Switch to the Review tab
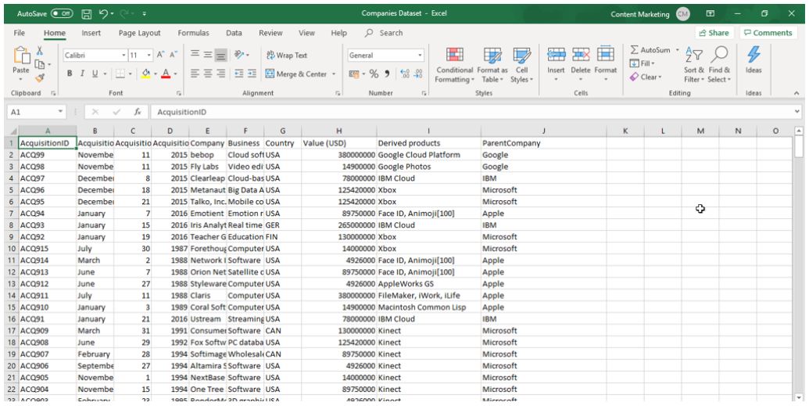The height and width of the screenshot is (406, 809). [x=270, y=33]
